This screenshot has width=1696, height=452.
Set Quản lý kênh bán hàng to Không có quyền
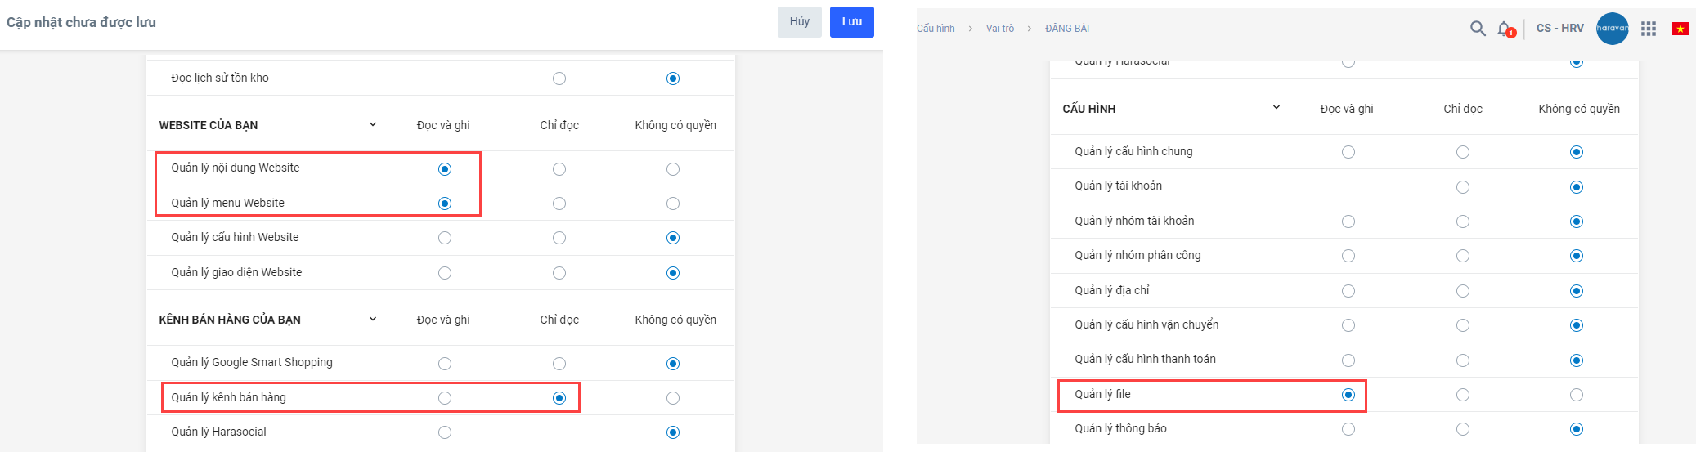point(673,398)
